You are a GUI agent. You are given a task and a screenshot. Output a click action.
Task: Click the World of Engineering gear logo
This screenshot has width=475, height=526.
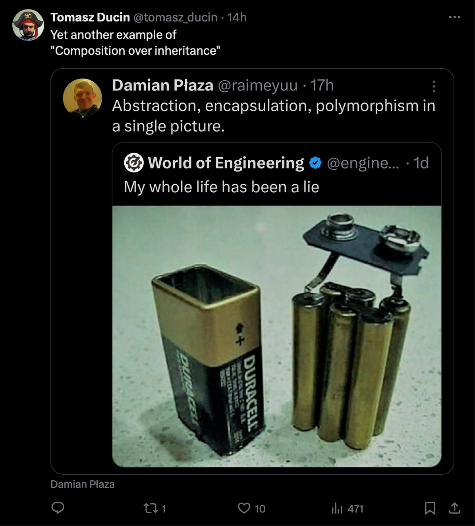(134, 163)
